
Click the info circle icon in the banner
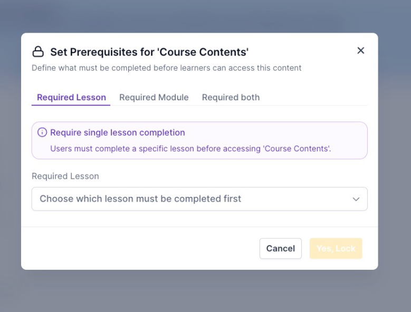tap(42, 133)
